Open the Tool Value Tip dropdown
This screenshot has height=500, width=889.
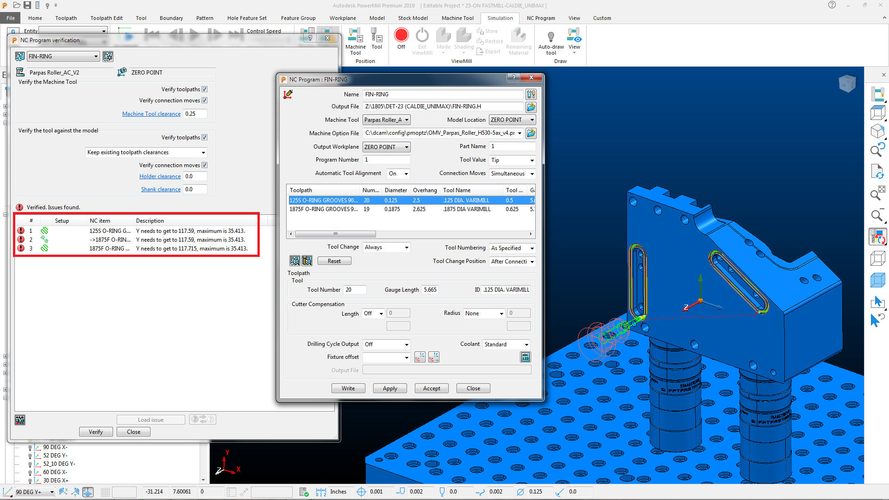tap(513, 160)
